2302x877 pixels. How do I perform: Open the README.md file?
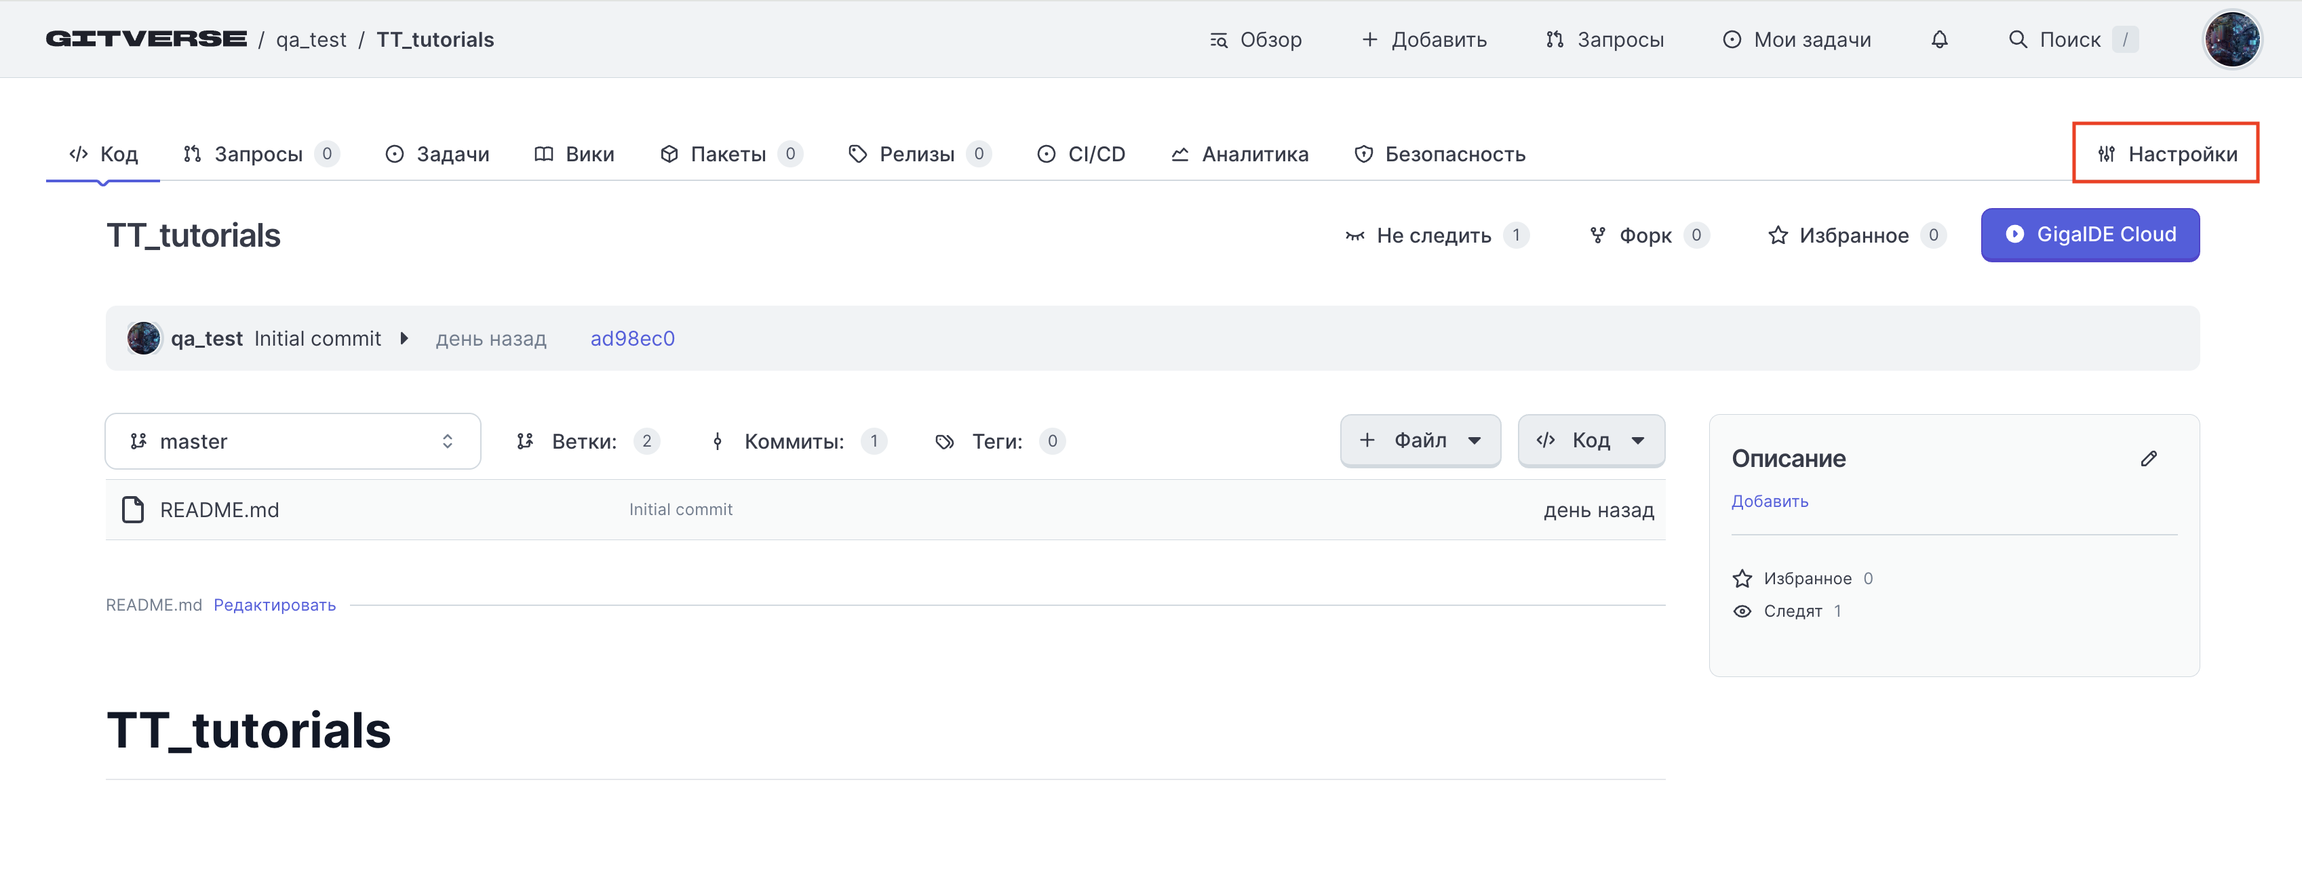pos(220,509)
